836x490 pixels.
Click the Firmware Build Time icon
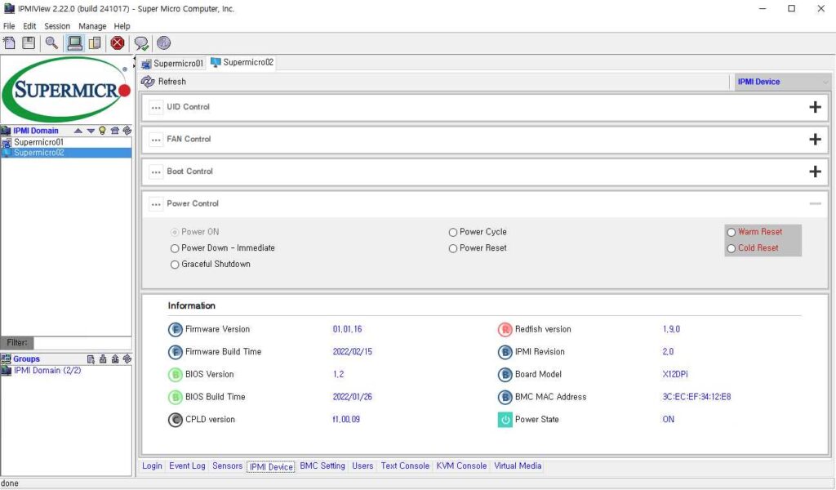coord(176,352)
